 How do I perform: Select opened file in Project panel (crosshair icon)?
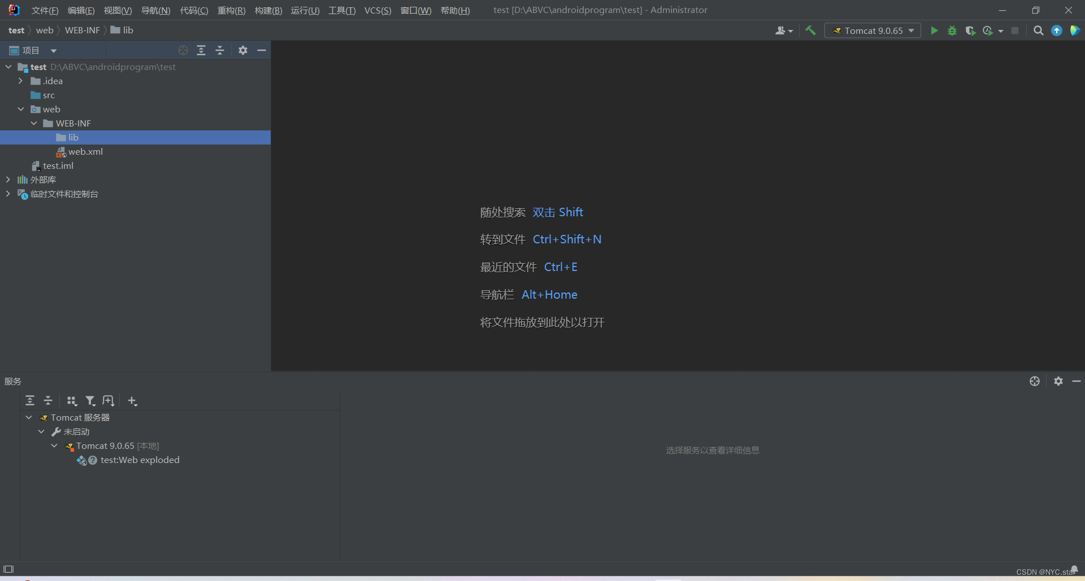pos(183,50)
